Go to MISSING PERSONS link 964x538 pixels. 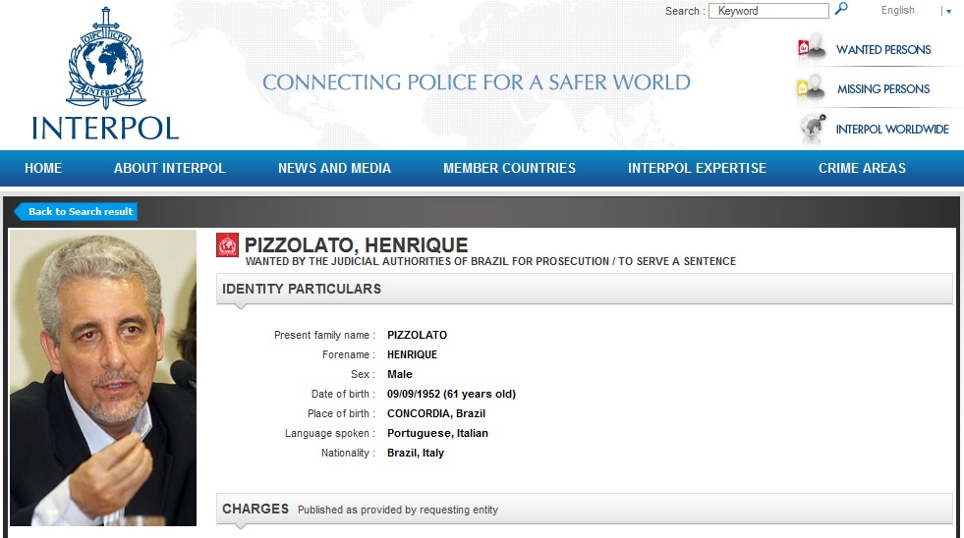(883, 89)
